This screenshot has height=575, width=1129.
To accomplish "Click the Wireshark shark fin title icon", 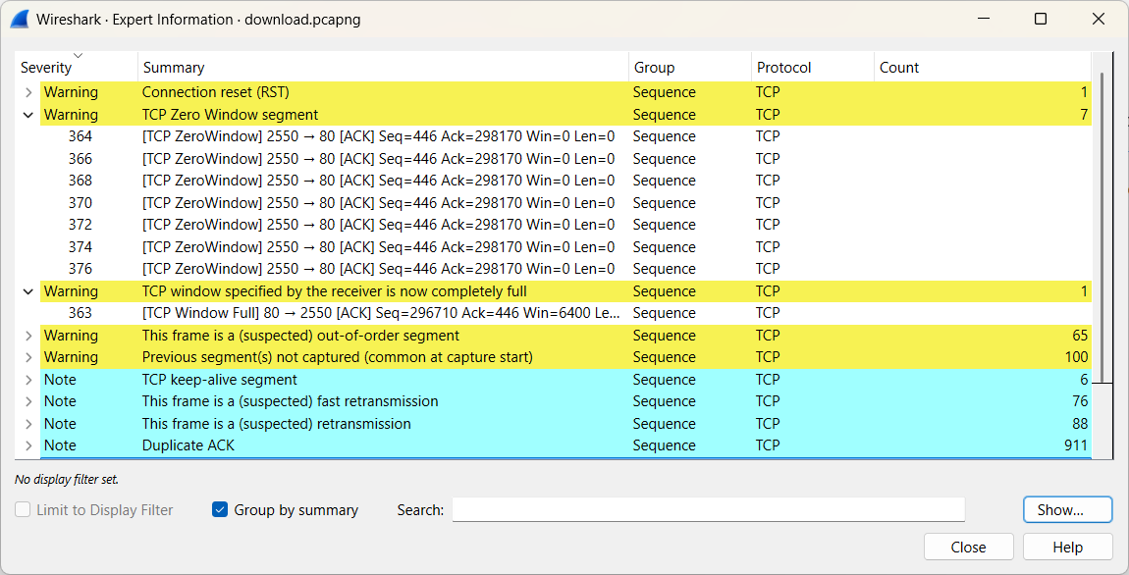I will point(20,19).
